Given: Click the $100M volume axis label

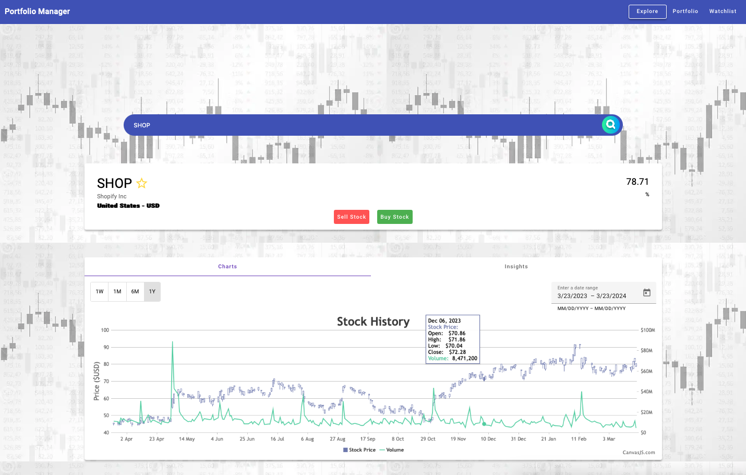Looking at the screenshot, I should pos(648,330).
